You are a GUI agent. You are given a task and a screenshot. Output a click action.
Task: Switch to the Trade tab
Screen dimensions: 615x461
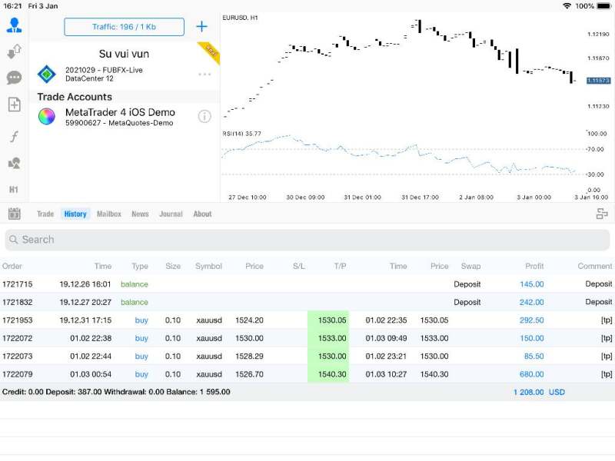point(45,214)
